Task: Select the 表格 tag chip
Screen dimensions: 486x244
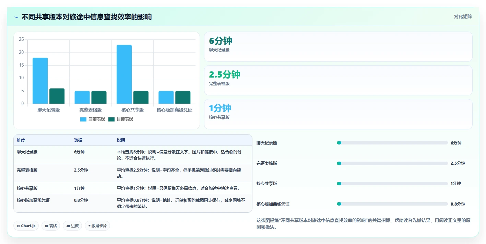Action: click(x=51, y=226)
